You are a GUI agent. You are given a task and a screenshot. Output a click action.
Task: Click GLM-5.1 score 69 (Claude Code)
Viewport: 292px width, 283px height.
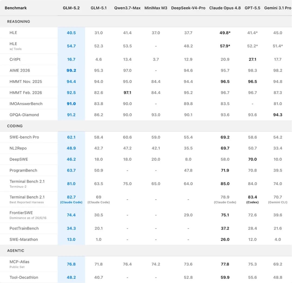pos(98,199)
